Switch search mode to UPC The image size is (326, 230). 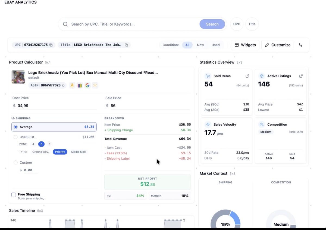click(x=237, y=24)
